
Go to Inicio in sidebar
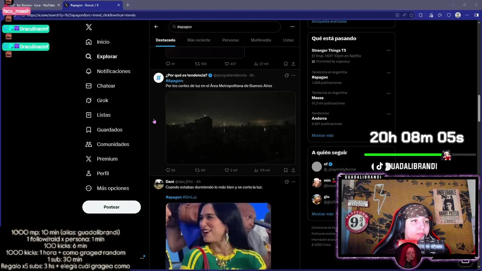[x=98, y=42]
